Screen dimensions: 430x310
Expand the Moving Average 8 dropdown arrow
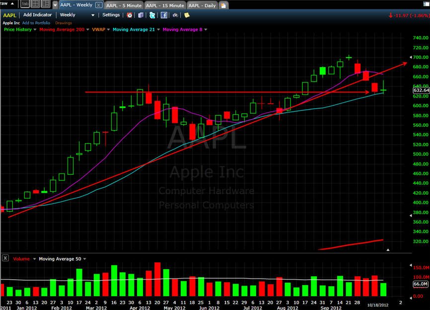click(206, 30)
